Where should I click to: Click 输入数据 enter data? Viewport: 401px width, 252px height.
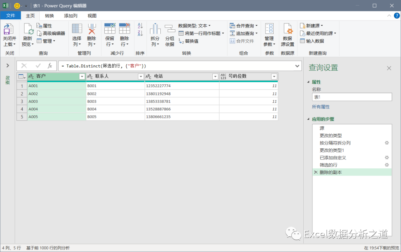click(x=312, y=41)
